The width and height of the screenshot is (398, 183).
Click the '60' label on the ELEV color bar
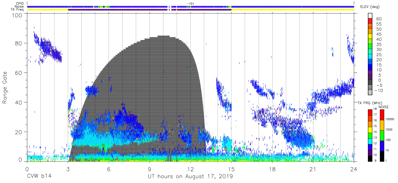379,19
